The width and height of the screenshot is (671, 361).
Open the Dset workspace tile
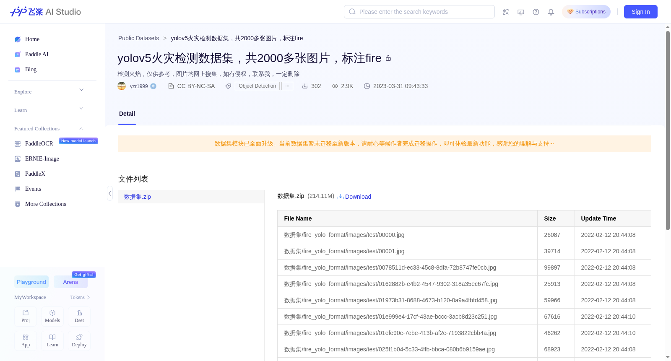pos(79,317)
